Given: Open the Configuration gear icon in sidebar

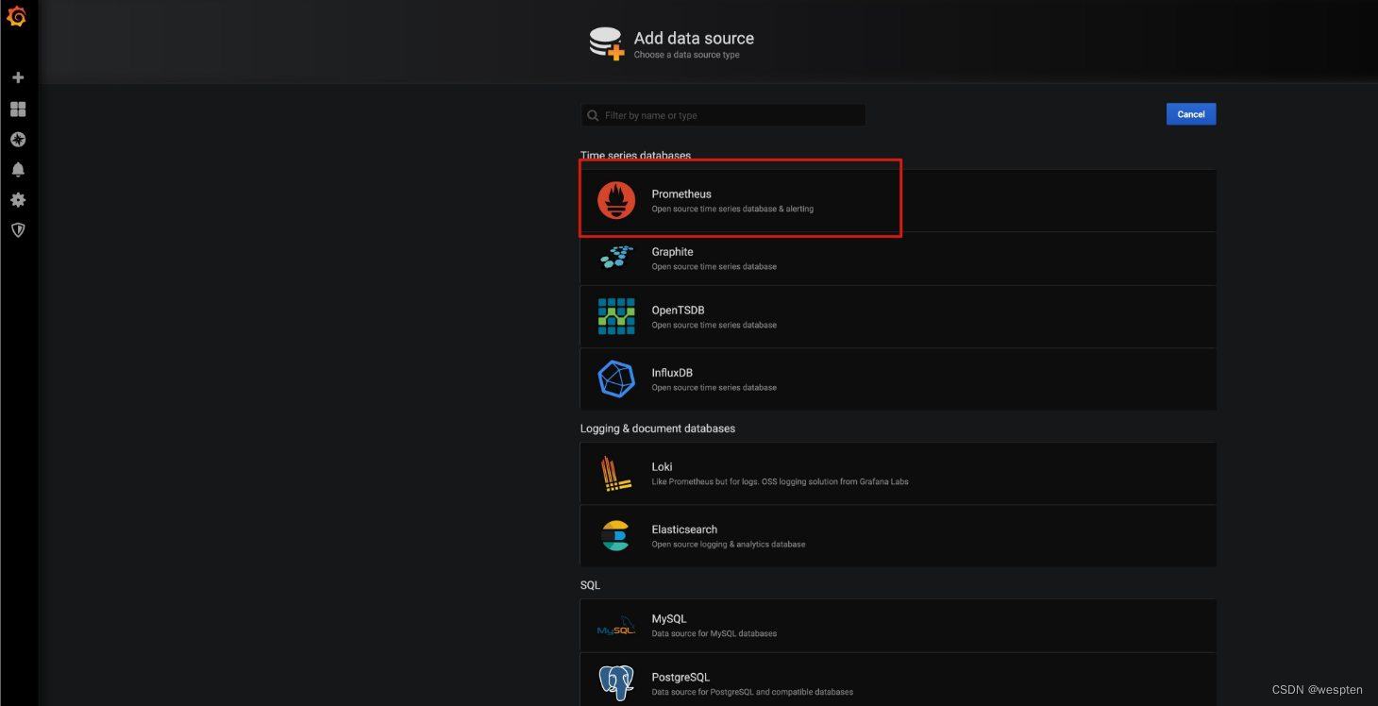Looking at the screenshot, I should click(17, 200).
